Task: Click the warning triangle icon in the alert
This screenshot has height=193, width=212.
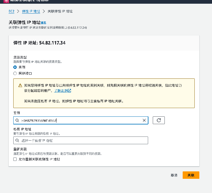Action: click(x=20, y=85)
